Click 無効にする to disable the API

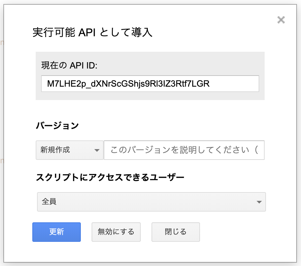tap(116, 232)
